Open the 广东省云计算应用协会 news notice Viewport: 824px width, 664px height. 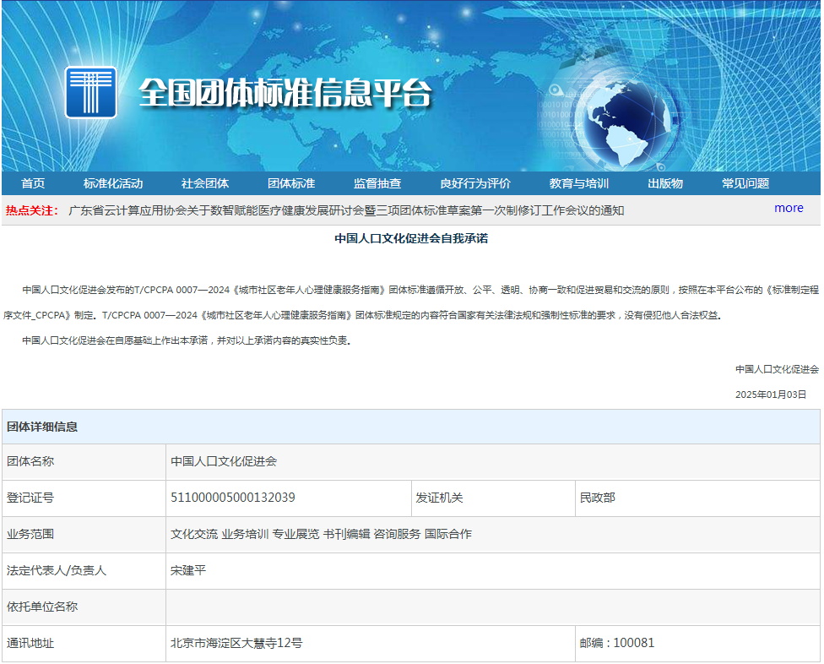[346, 210]
